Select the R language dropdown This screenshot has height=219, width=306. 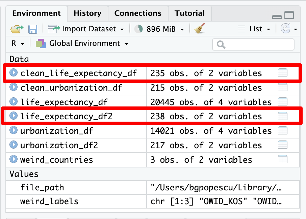[x=18, y=43]
